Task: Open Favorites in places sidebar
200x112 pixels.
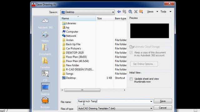Action: (45, 63)
